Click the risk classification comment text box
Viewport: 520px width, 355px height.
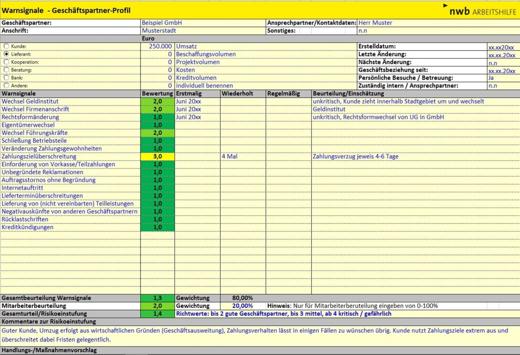(x=260, y=335)
